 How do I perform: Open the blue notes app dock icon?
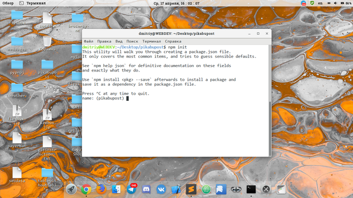221,189
